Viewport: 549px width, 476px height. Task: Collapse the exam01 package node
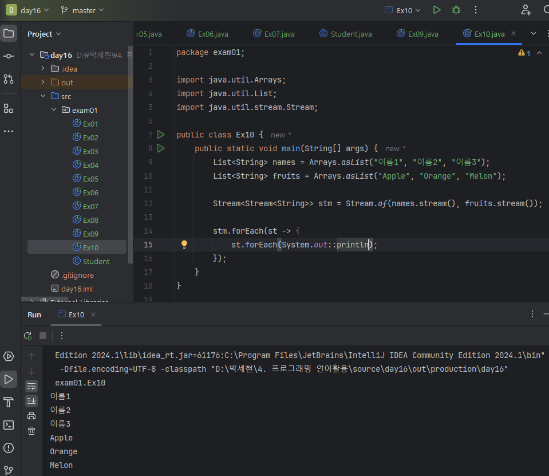(x=53, y=110)
